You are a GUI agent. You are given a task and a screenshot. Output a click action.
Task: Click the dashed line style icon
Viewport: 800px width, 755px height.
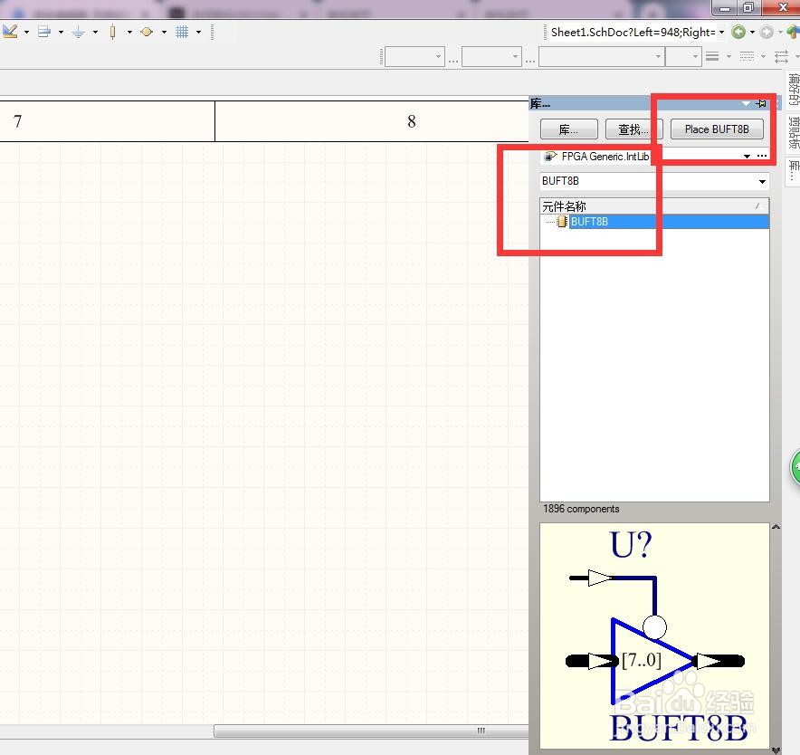(x=747, y=56)
